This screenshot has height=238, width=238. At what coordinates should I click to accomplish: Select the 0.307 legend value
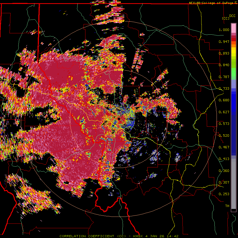(x=224, y=182)
